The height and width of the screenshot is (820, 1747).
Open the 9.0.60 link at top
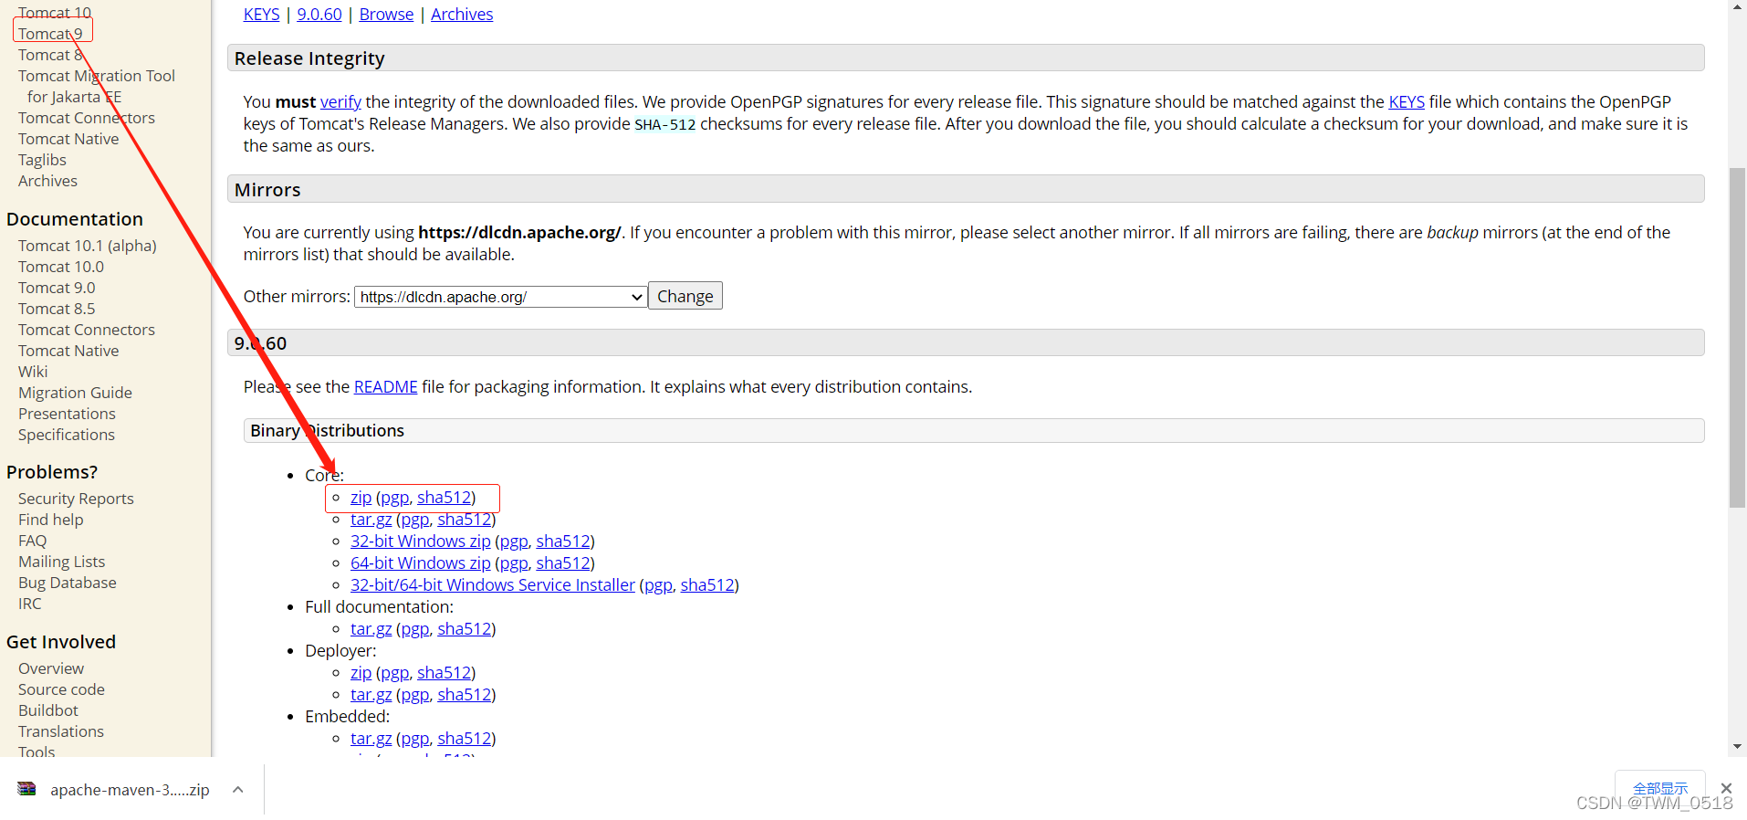(x=319, y=15)
